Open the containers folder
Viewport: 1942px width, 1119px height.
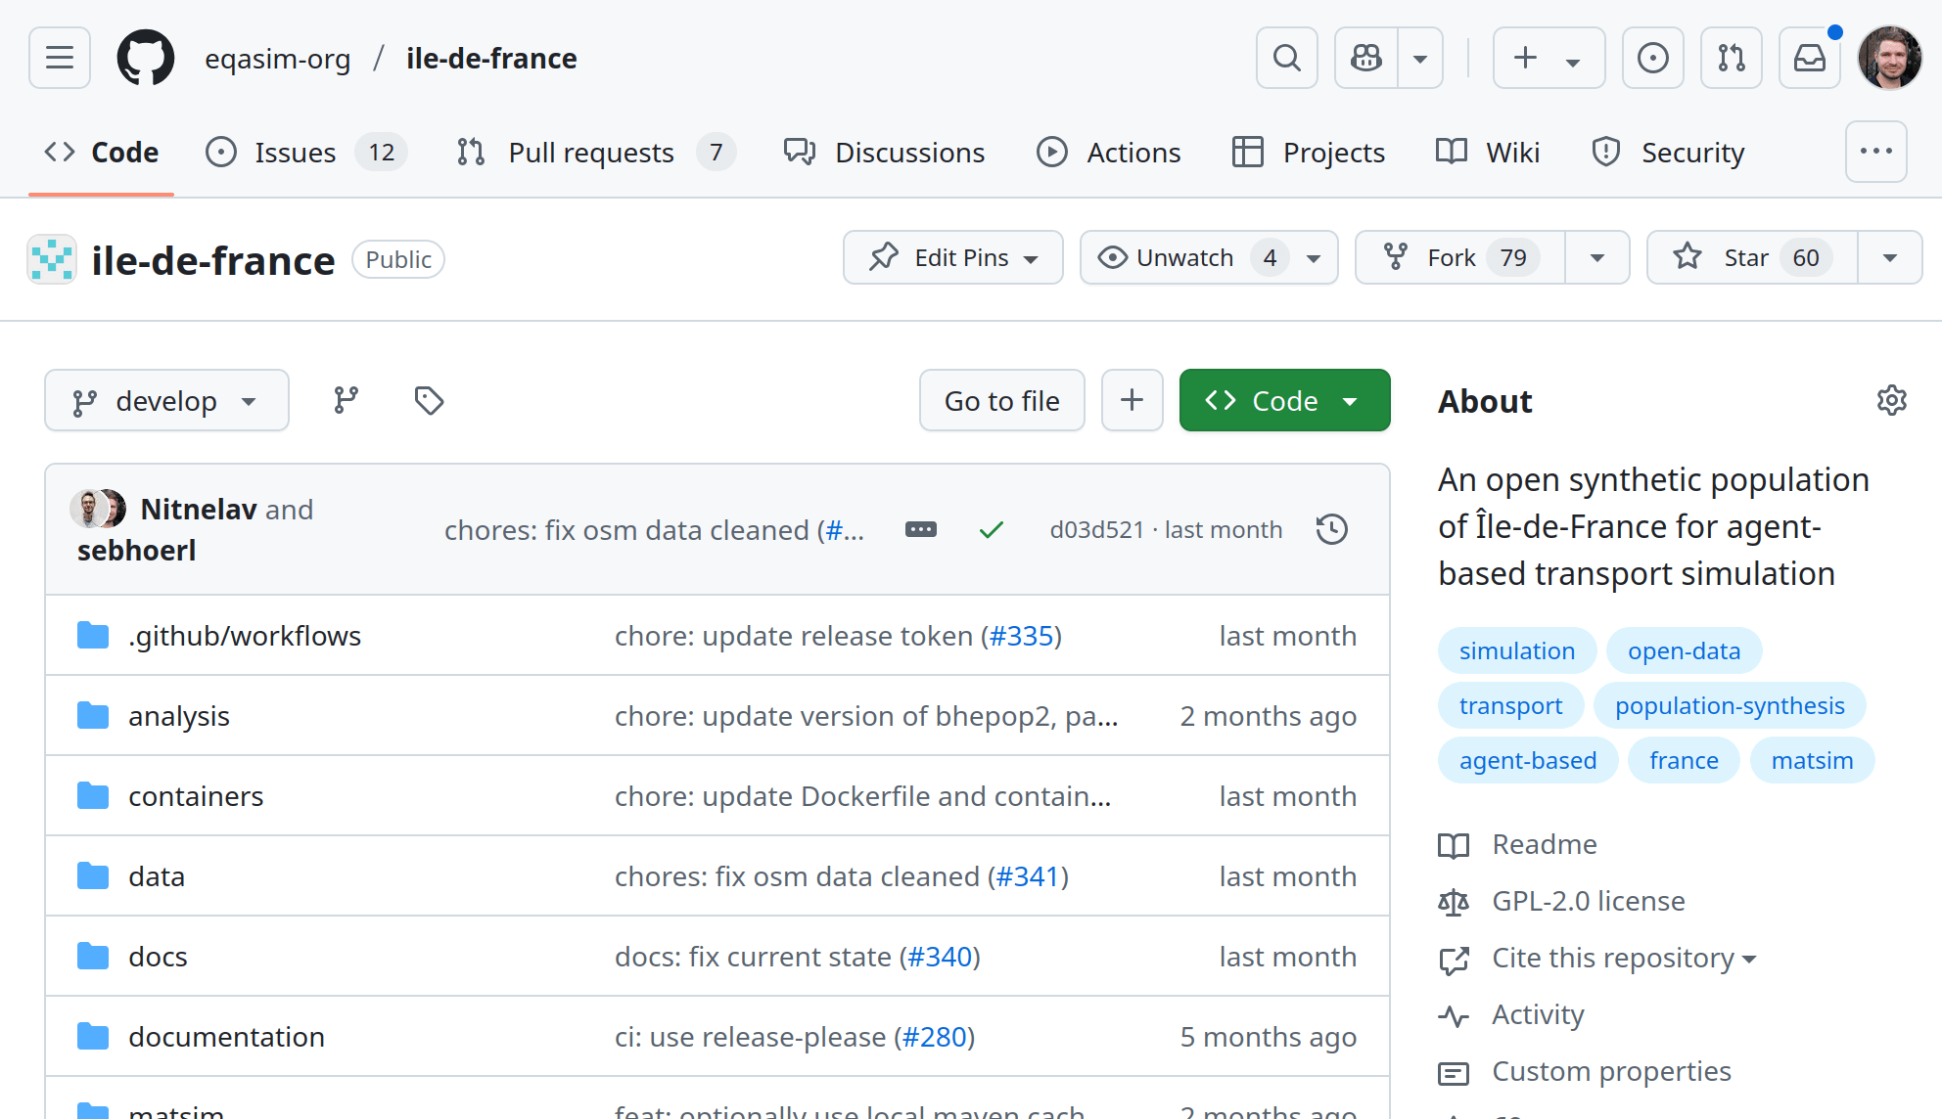(196, 796)
